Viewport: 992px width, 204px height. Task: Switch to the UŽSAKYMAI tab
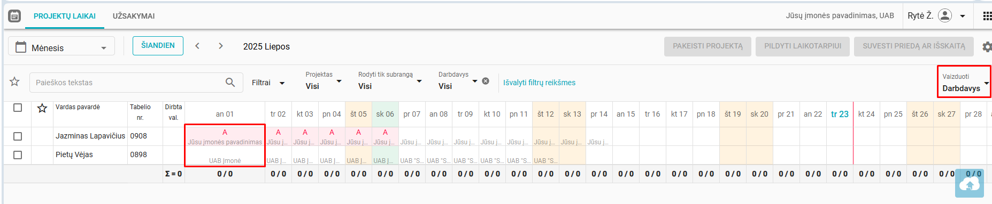pos(134,16)
